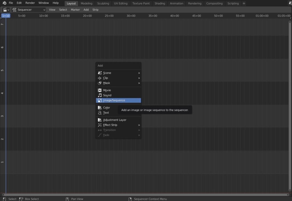This screenshot has height=201, width=292.
Task: Expand the Transition submenu arrow
Action: coord(139,130)
